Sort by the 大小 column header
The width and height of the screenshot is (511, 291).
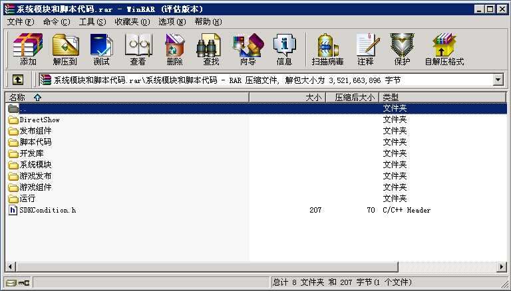pos(287,97)
